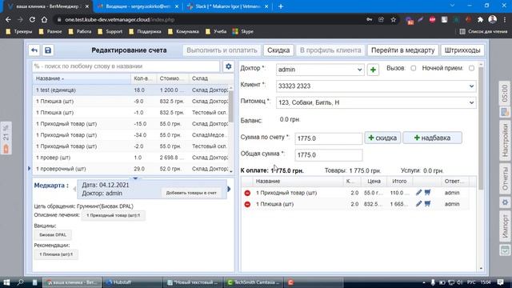Switch to the Входящие mail browser tab
Image resolution: width=512 pixels, height=288 pixels.
click(138, 6)
